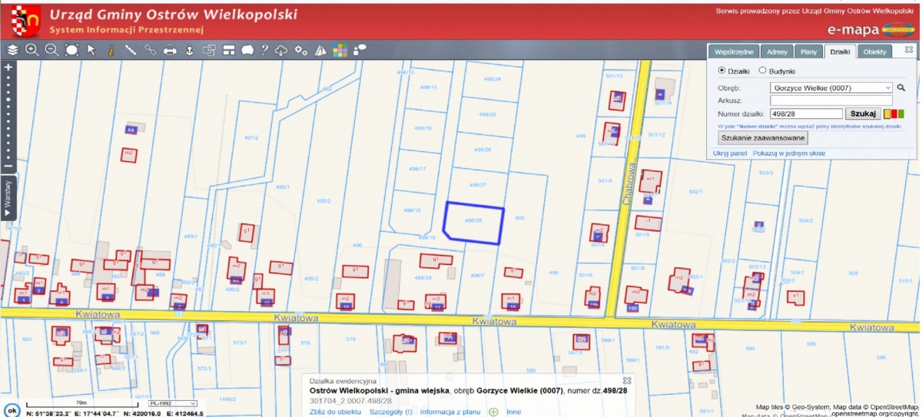The height and width of the screenshot is (417, 922).
Task: Expand the Warstwy side panel
Action: click(8, 195)
